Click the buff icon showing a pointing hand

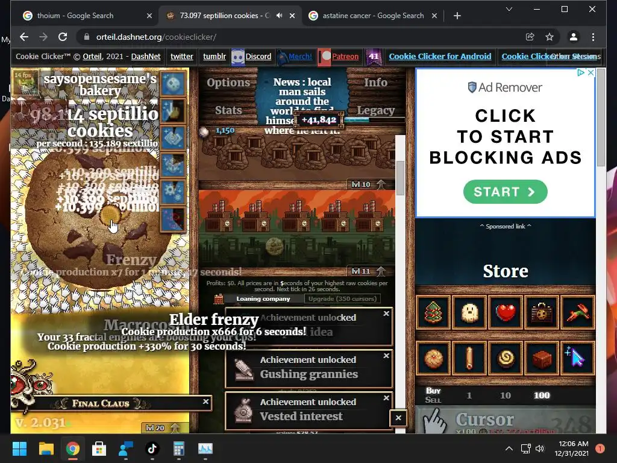point(173,111)
